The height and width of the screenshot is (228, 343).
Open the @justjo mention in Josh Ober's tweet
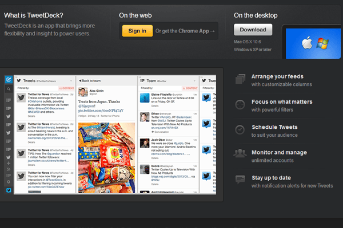pyautogui.click(x=179, y=143)
